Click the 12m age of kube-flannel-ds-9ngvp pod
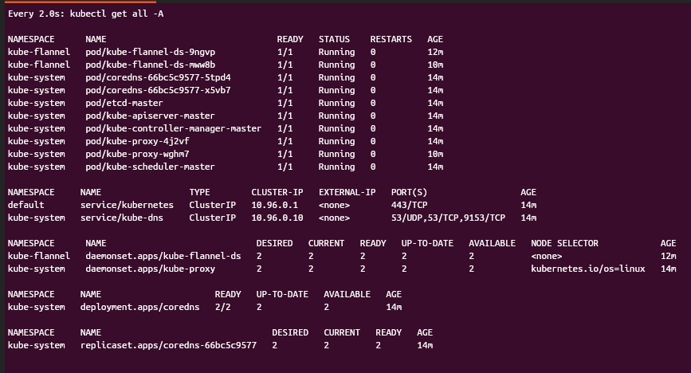 (435, 52)
